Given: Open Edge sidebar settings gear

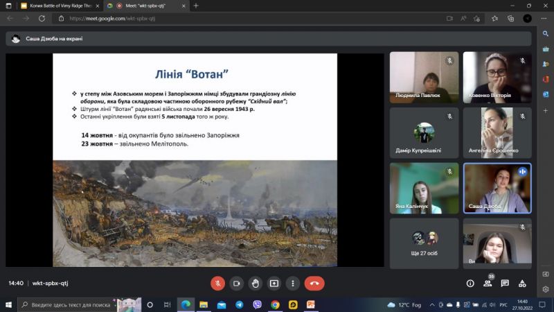Looking at the screenshot, I should click(546, 289).
